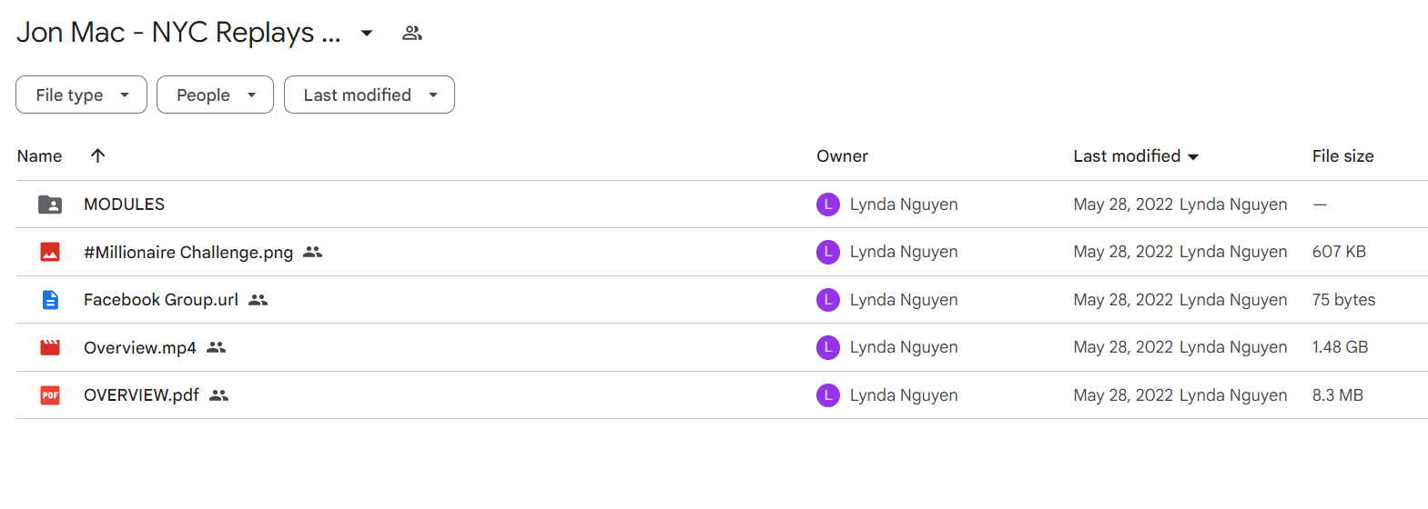Click shared icon beside Facebook Group.url name
The height and width of the screenshot is (509, 1428).
258,300
